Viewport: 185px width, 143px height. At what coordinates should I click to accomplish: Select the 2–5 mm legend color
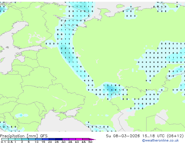(25, 139)
